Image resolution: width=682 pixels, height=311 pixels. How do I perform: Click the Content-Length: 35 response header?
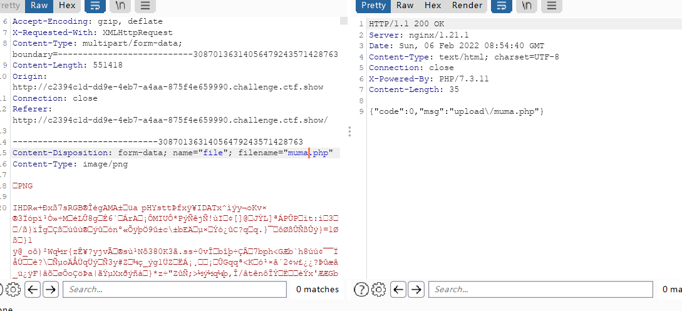(413, 89)
